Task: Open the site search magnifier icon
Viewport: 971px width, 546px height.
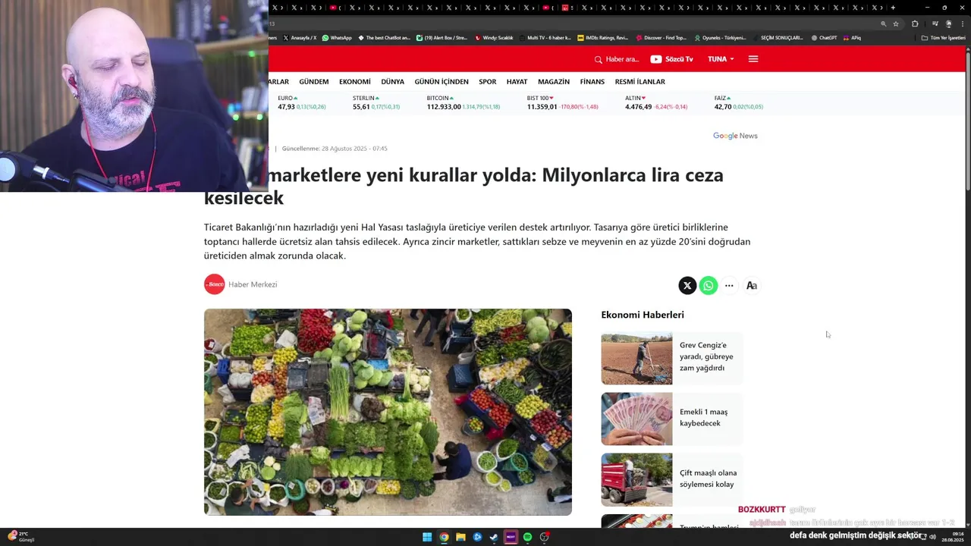Action: (598, 59)
